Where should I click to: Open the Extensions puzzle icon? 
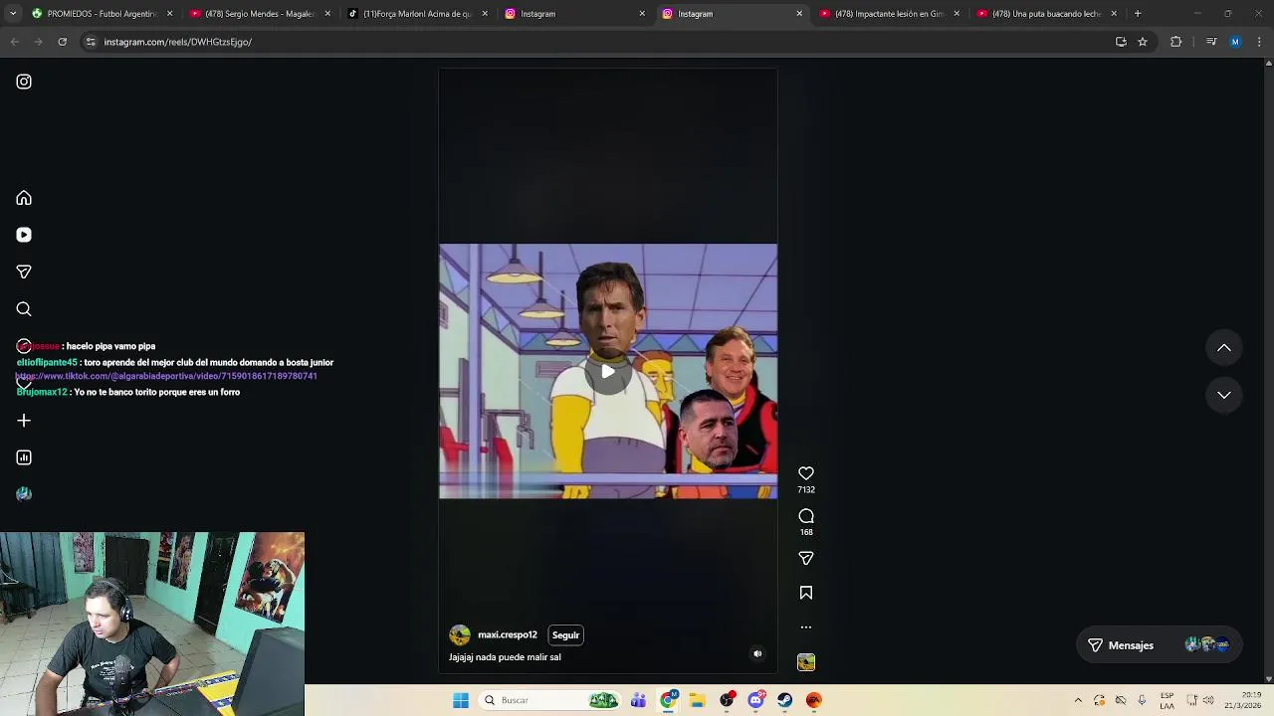(1176, 42)
